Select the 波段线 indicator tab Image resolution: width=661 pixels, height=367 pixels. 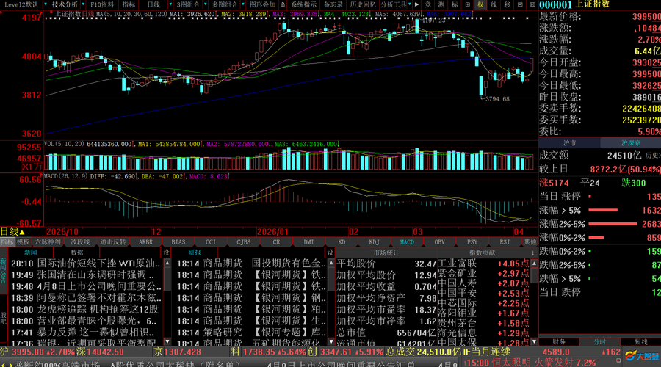click(80, 242)
